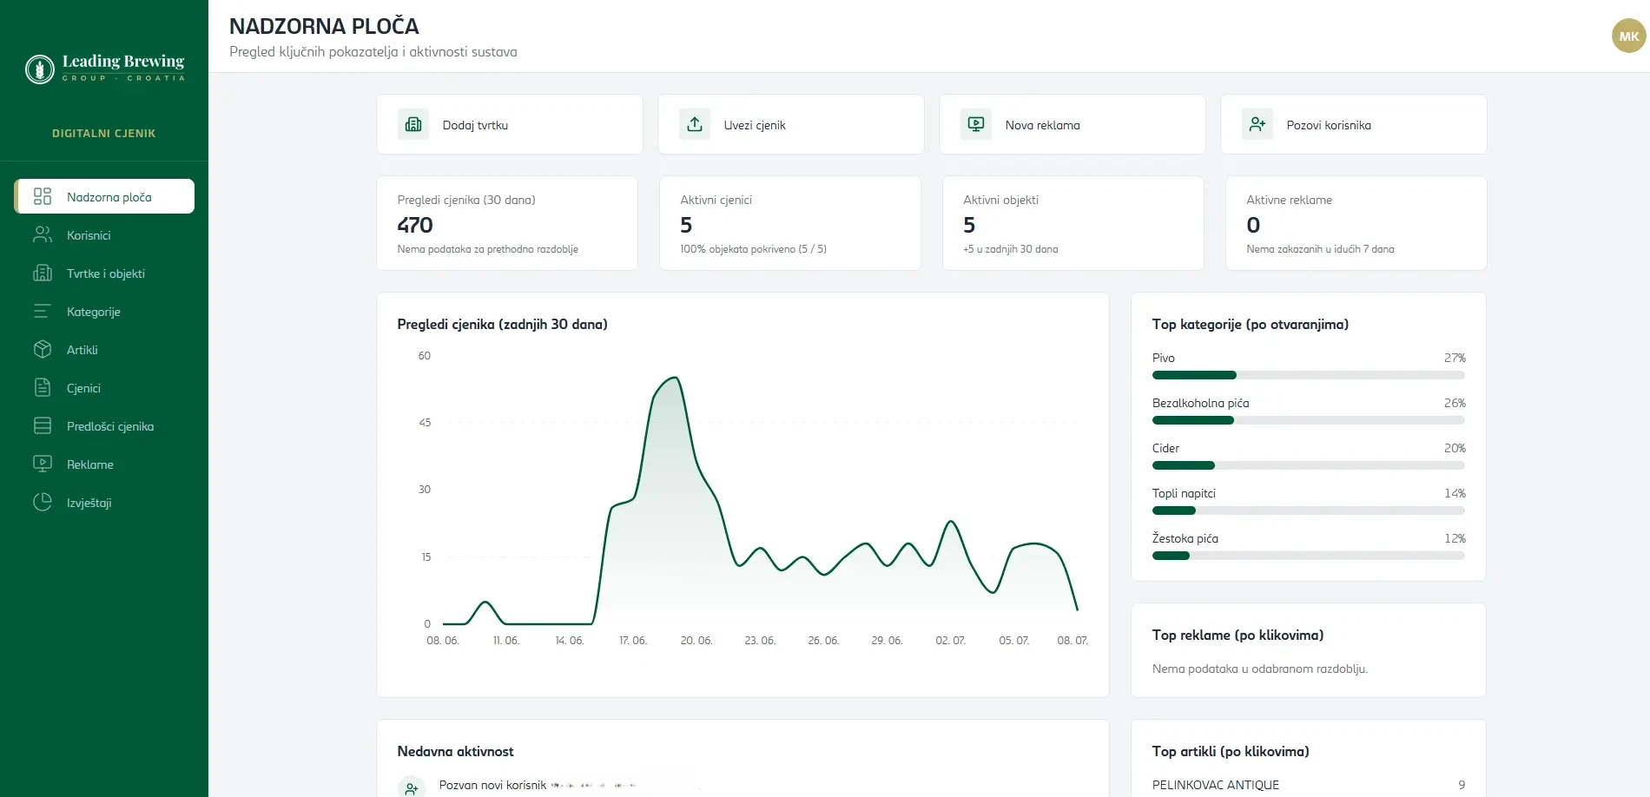Click the Uvezi cjenik button

pos(791,124)
